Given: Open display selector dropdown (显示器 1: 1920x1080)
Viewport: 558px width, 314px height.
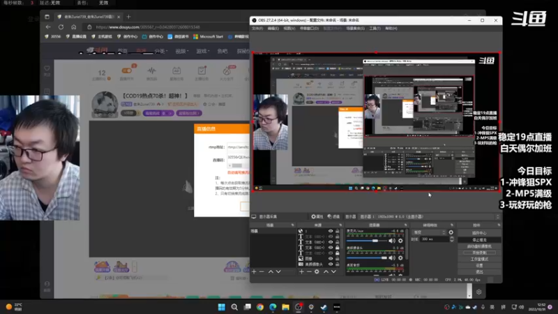Looking at the screenshot, I should (429, 216).
